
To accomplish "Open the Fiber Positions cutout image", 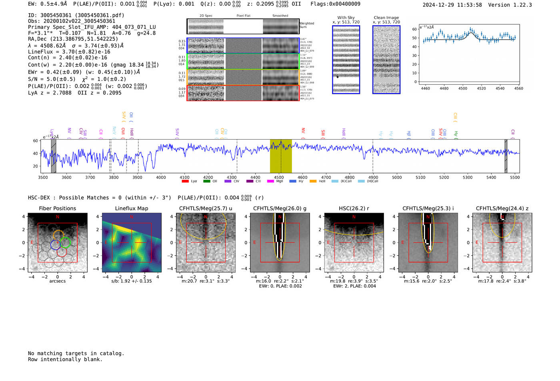I will [58, 243].
